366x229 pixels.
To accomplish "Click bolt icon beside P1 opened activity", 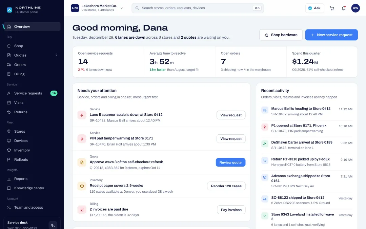I will pyautogui.click(x=265, y=127).
